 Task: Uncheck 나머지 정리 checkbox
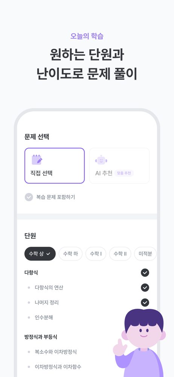[x=145, y=302]
